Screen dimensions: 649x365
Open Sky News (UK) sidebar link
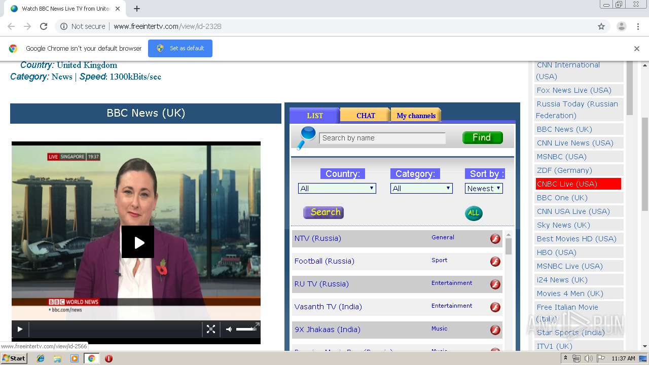tap(563, 225)
